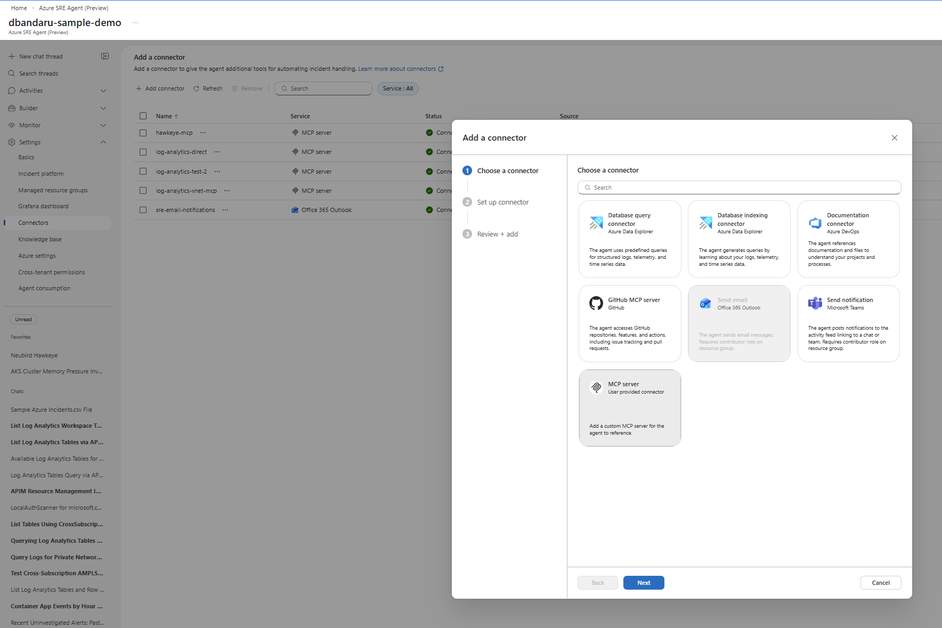Image resolution: width=942 pixels, height=628 pixels.
Task: Check the checkbox for hawkeye-mcp connector
Action: pyautogui.click(x=143, y=133)
